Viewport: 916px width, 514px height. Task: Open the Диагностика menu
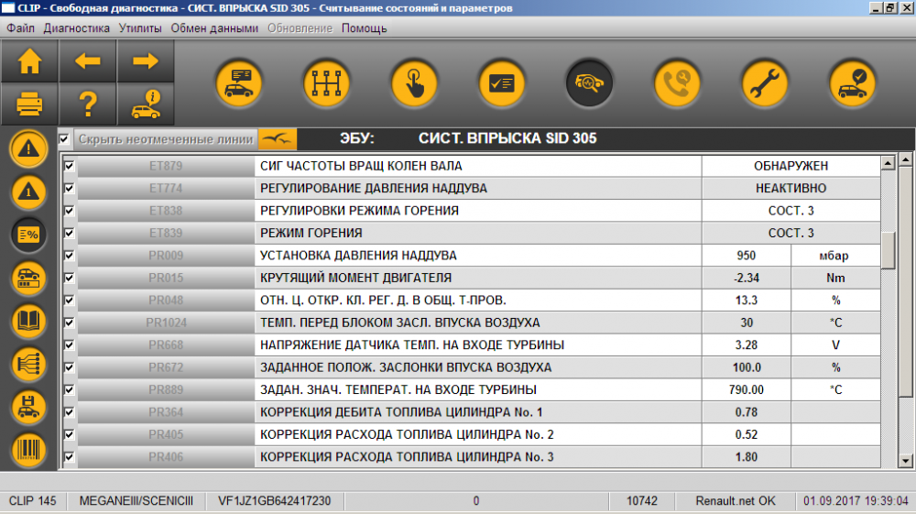tap(77, 28)
